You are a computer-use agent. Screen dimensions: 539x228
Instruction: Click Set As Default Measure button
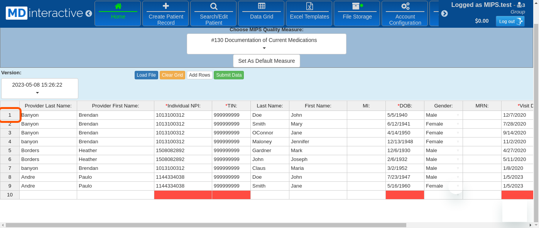tap(266, 61)
